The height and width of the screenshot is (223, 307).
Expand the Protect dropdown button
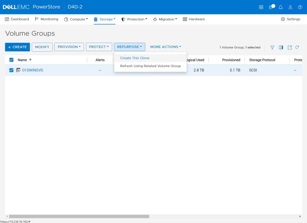pos(99,47)
